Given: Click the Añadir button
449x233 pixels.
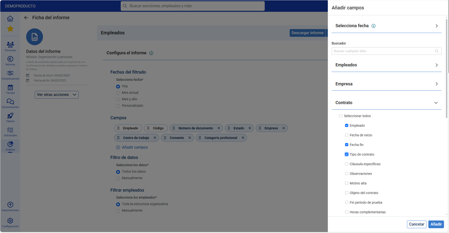Looking at the screenshot, I should [x=436, y=224].
